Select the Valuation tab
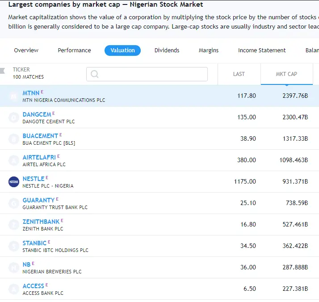The width and height of the screenshot is (319, 302). (x=122, y=50)
